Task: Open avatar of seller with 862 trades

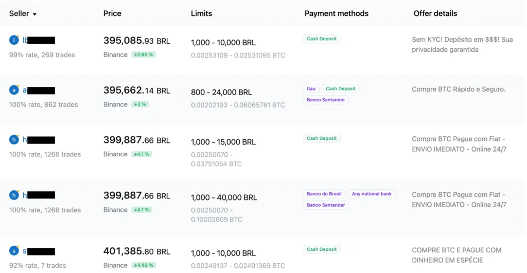Action: point(14,89)
